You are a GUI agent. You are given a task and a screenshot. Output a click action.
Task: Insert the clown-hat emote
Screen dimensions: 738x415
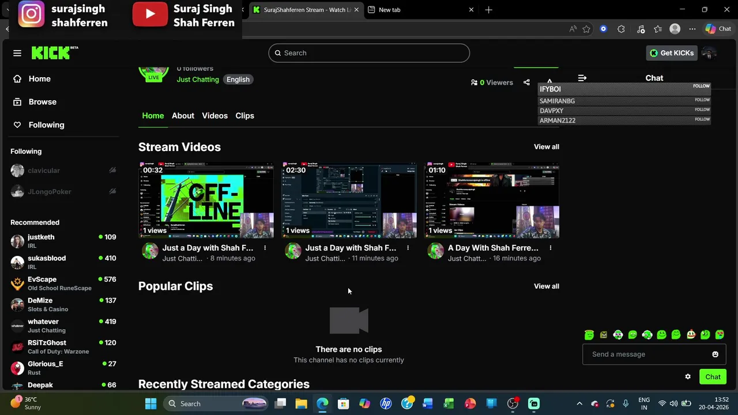(691, 334)
